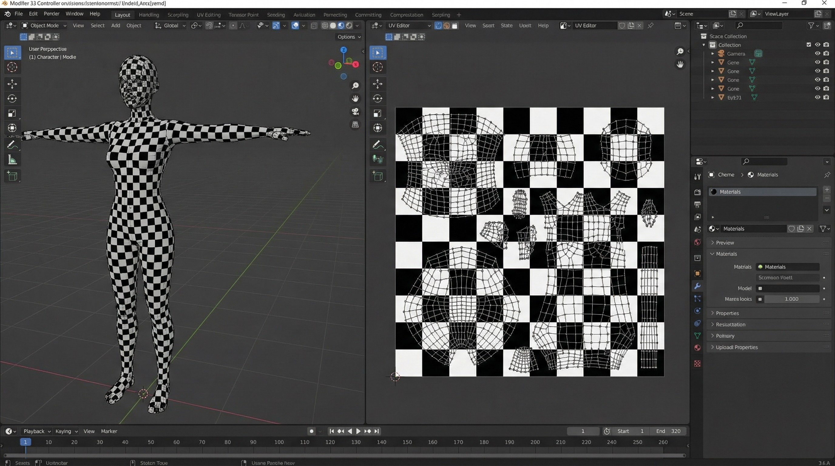Viewport: 835px width, 466px height.
Task: Select the Rotate tool in 3D viewport
Action: tap(12, 99)
